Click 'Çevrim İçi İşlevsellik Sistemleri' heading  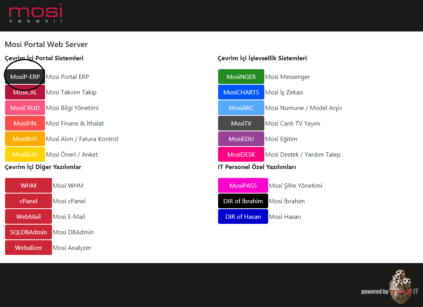[262, 58]
